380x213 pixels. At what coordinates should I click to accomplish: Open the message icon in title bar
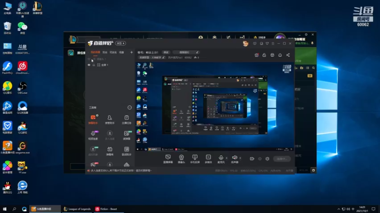[x=255, y=44]
